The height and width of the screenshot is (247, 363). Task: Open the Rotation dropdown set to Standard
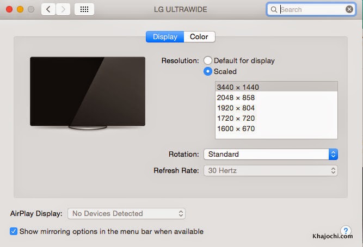[270, 154]
